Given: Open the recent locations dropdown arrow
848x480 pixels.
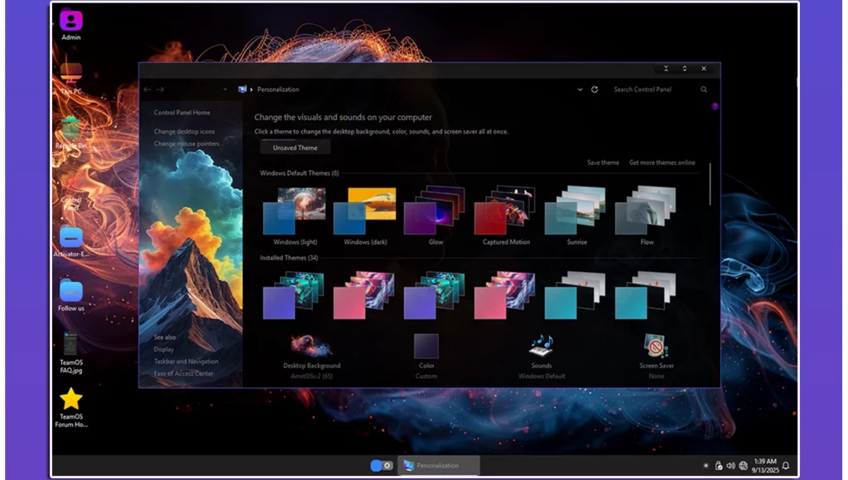Looking at the screenshot, I should click(224, 90).
